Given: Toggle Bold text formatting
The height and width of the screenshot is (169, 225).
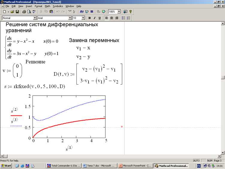Looking at the screenshot, I should click(x=89, y=18).
